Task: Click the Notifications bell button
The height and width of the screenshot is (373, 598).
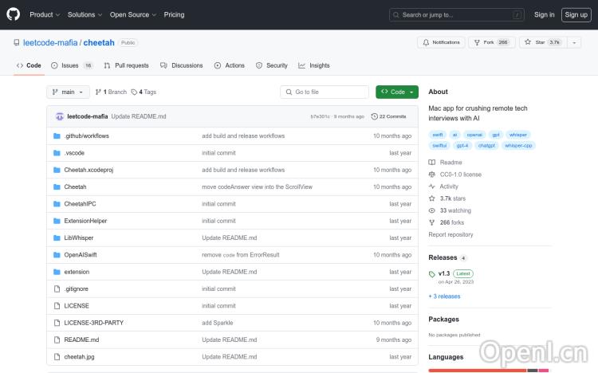Action: pyautogui.click(x=441, y=42)
